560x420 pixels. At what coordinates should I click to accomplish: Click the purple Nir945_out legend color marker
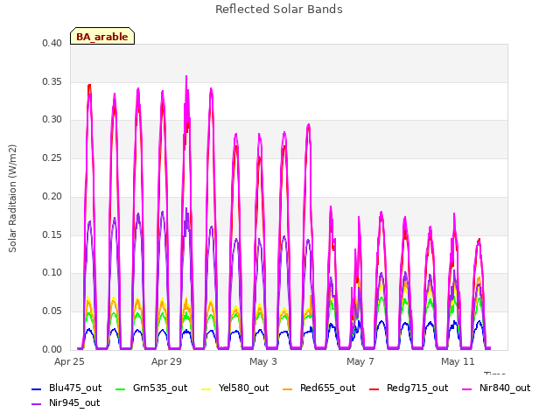pyautogui.click(x=37, y=404)
